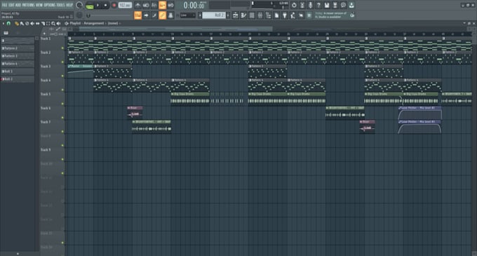
Task: Toggle the playlist magnet snap icon
Action: (8, 23)
